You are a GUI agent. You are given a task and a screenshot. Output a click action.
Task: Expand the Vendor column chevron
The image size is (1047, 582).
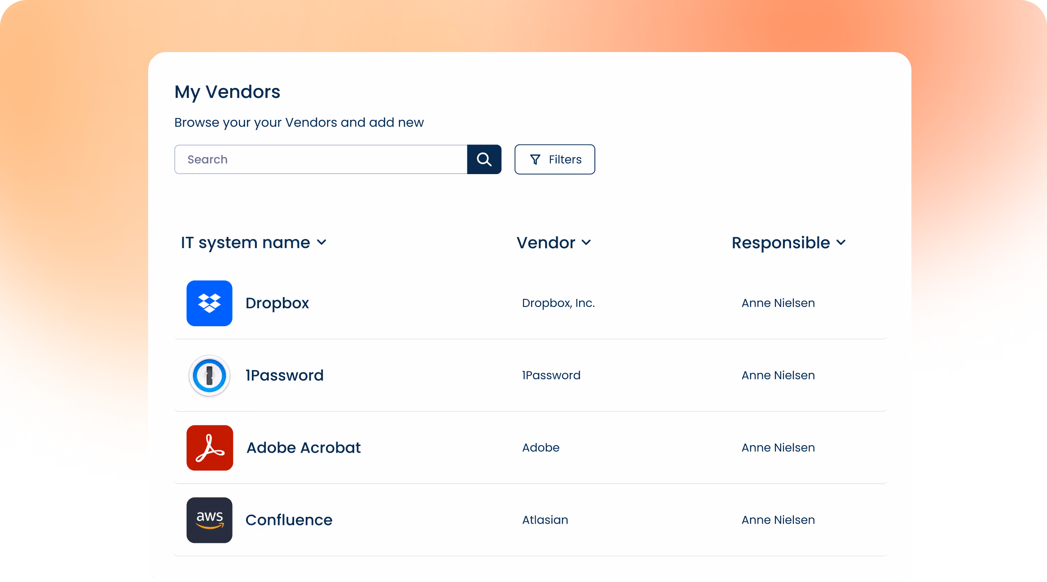pos(586,243)
